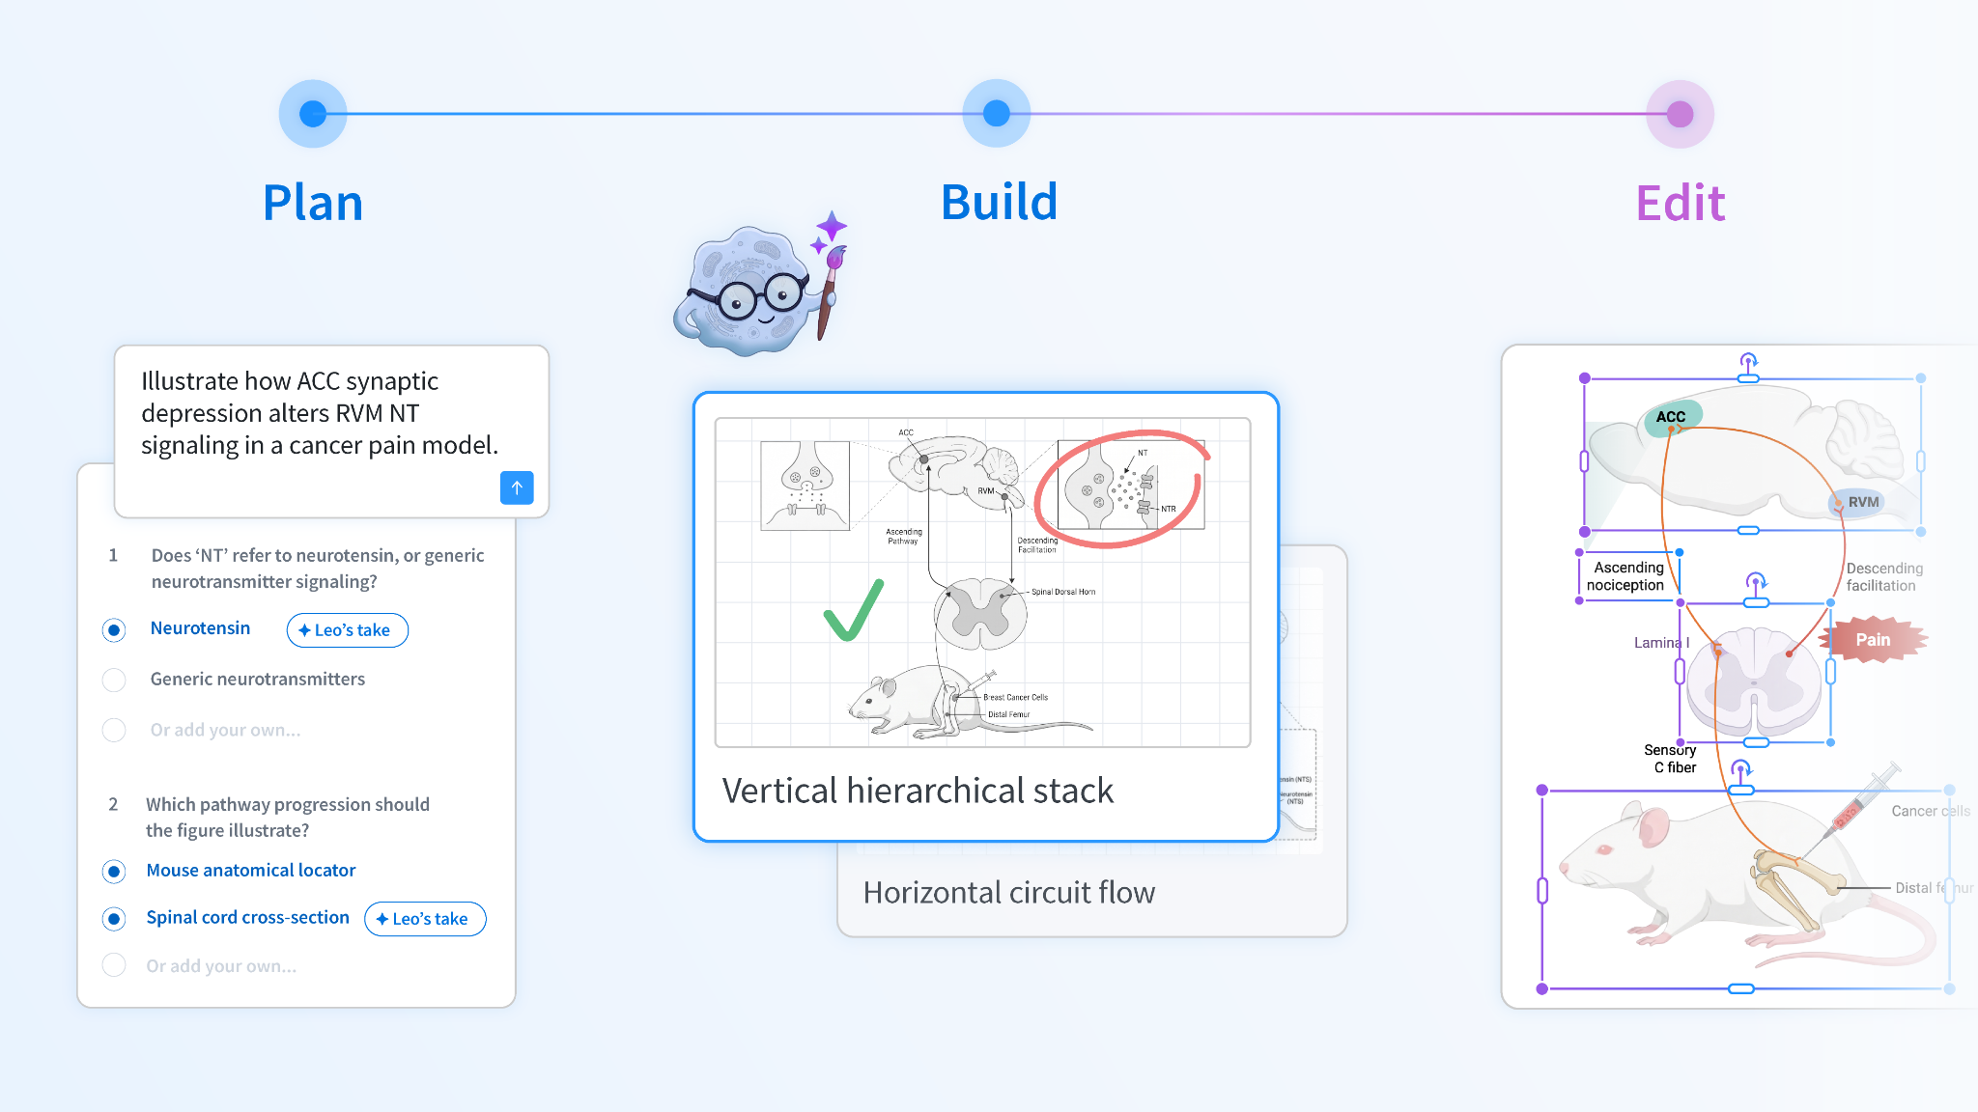Click Leo's take beside Spinal cord cross-section
Screen dimensions: 1978x1112
click(x=425, y=919)
